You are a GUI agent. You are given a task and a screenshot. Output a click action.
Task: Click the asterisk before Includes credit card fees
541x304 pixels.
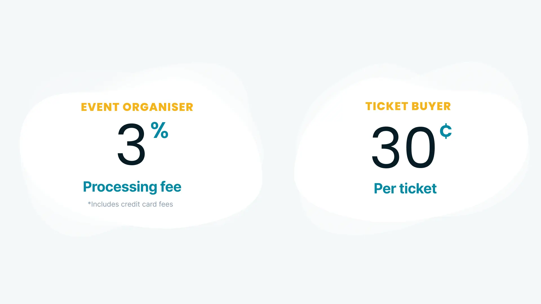(89, 203)
